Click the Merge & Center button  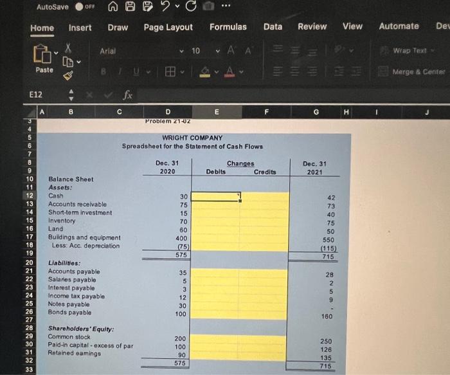(x=412, y=71)
